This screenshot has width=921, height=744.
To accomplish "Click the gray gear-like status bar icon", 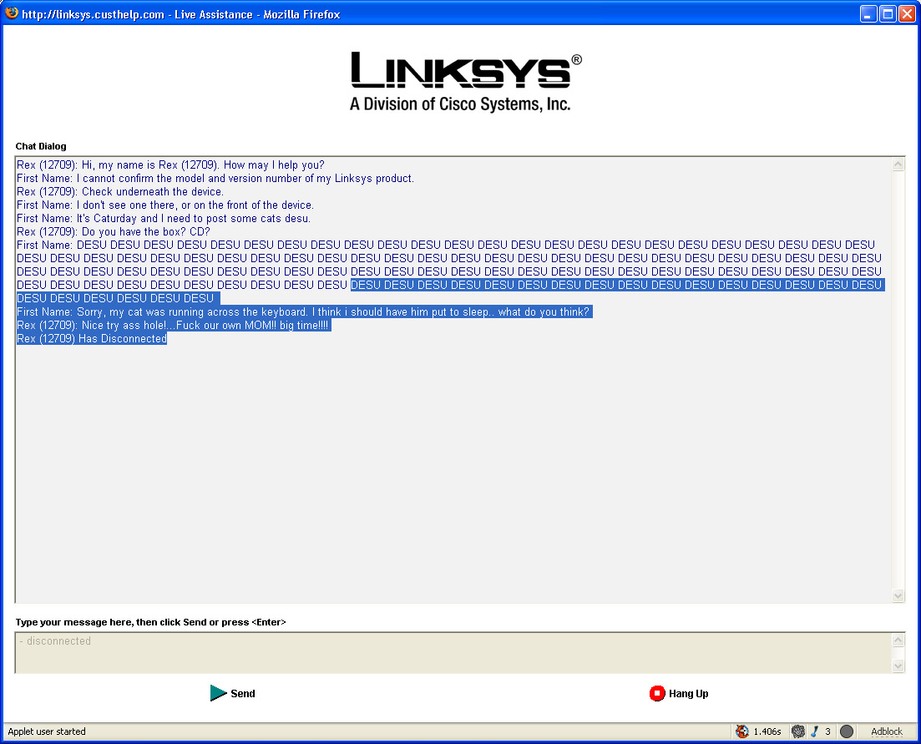I will coord(797,731).
